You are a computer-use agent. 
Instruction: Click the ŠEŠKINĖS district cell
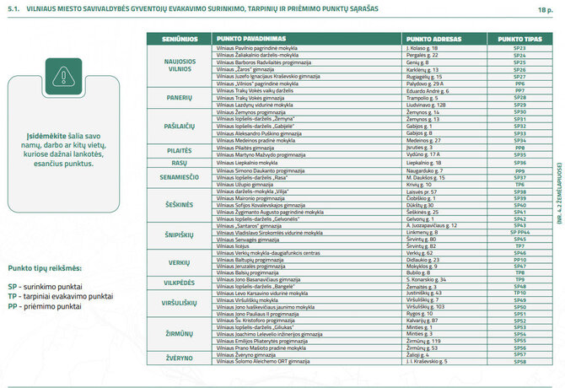tap(180, 205)
